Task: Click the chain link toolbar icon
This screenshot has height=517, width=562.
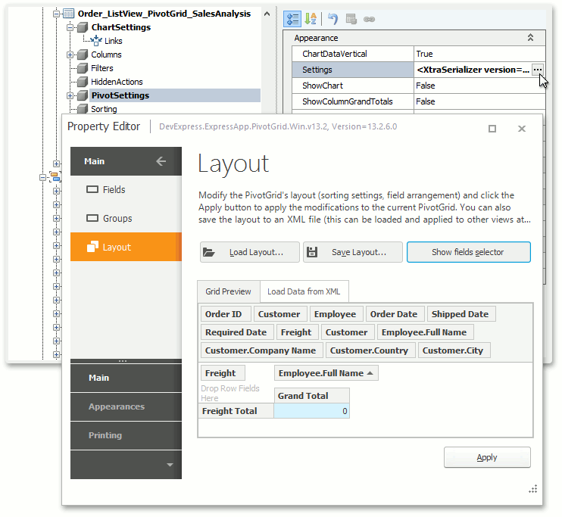Action: tap(369, 19)
